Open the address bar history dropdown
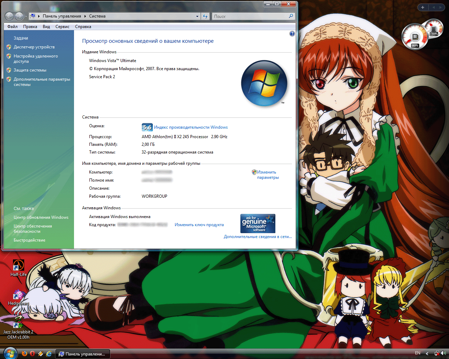This screenshot has width=449, height=359. click(197, 16)
